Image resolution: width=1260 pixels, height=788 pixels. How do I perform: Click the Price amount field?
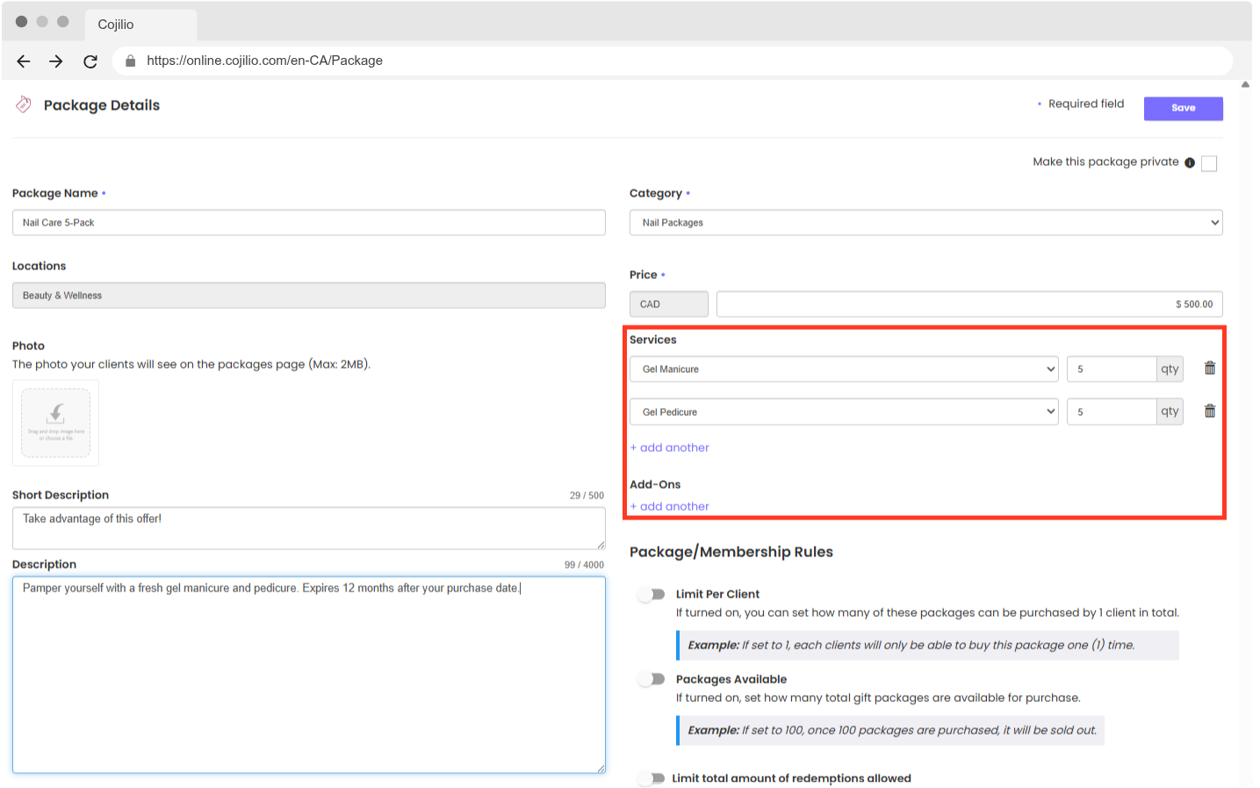[x=969, y=304]
